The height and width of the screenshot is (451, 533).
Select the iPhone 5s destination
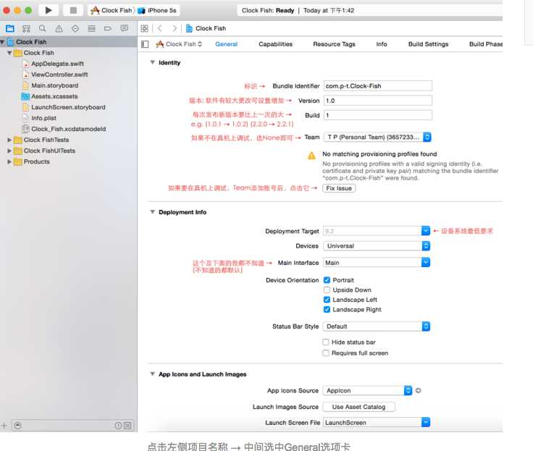(x=157, y=11)
